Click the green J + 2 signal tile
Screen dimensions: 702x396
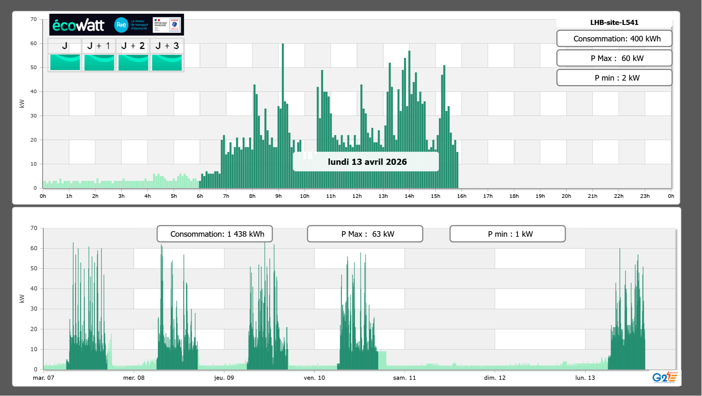pos(133,62)
